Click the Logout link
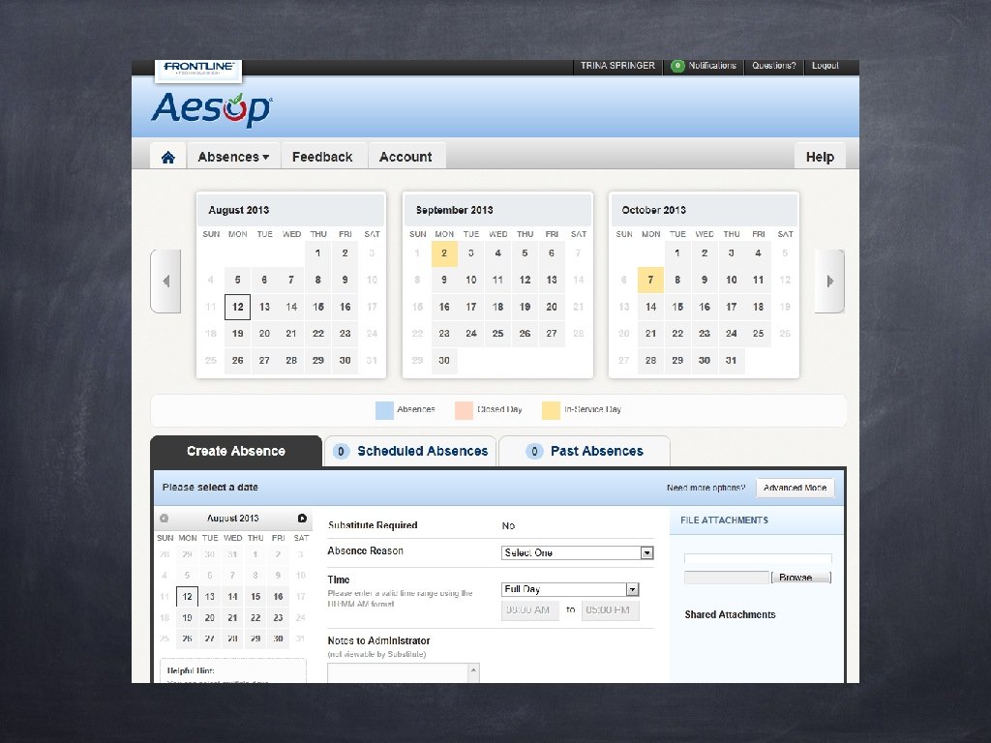Image resolution: width=991 pixels, height=743 pixels. (x=825, y=66)
